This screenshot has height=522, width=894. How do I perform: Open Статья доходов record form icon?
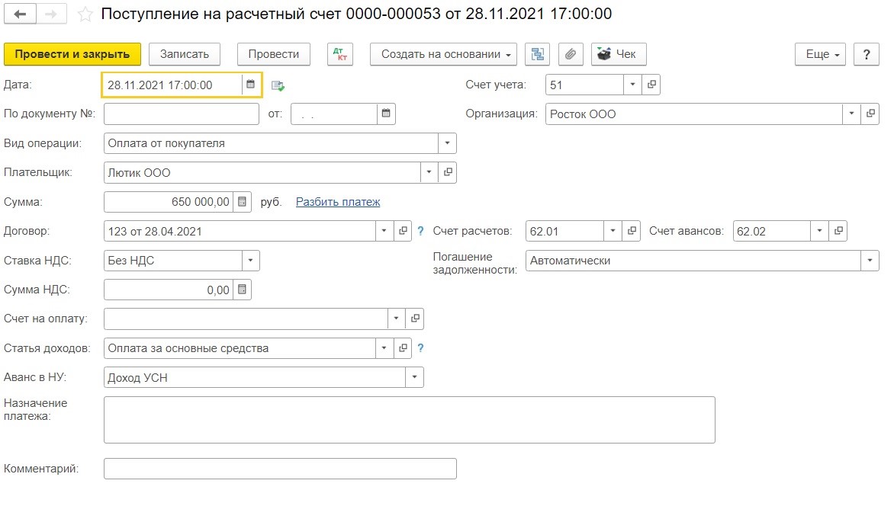(x=403, y=347)
